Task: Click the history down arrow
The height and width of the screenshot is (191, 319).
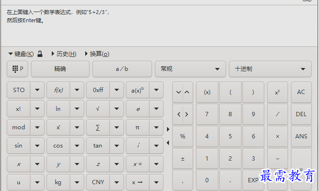Action: [x=178, y=92]
